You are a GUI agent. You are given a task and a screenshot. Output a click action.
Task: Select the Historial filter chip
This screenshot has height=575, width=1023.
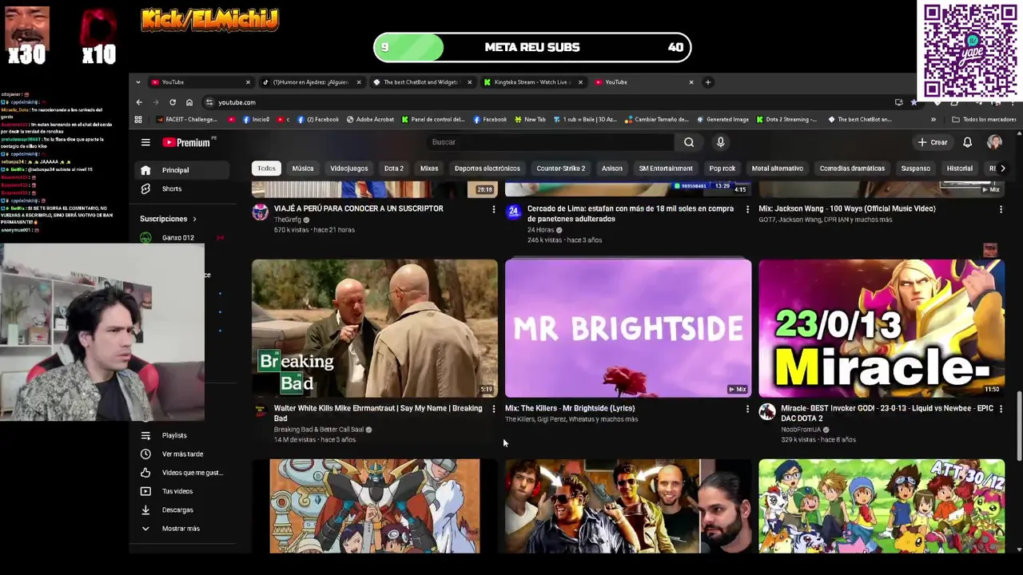[x=960, y=169]
